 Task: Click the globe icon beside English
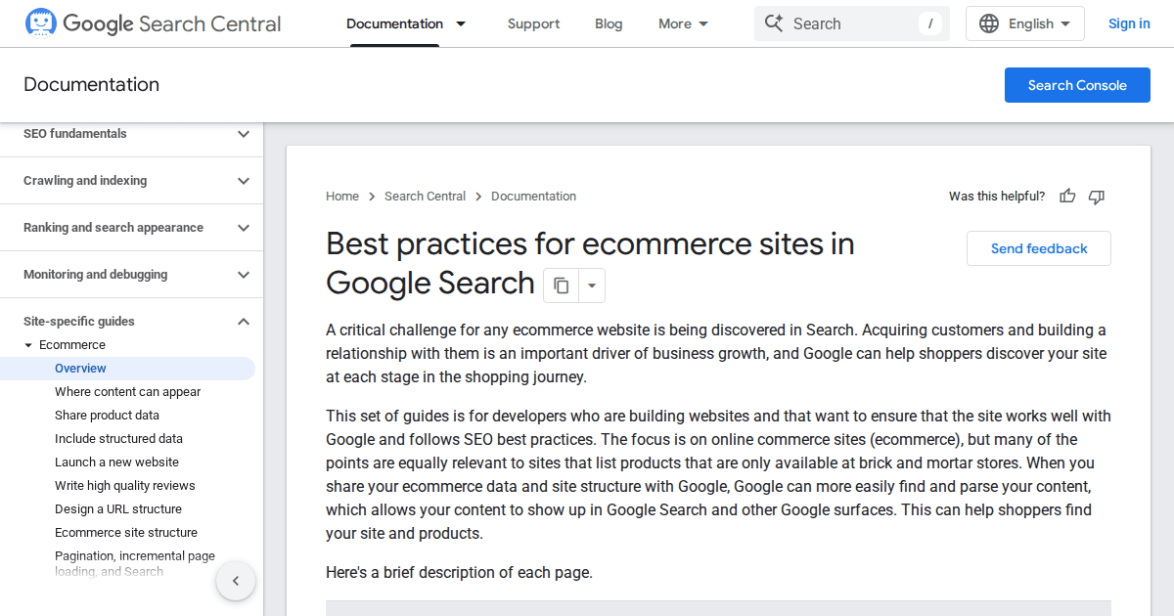(x=988, y=22)
